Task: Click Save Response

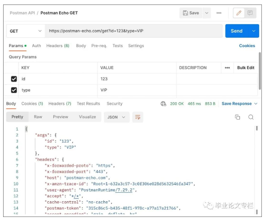Action: click(237, 104)
